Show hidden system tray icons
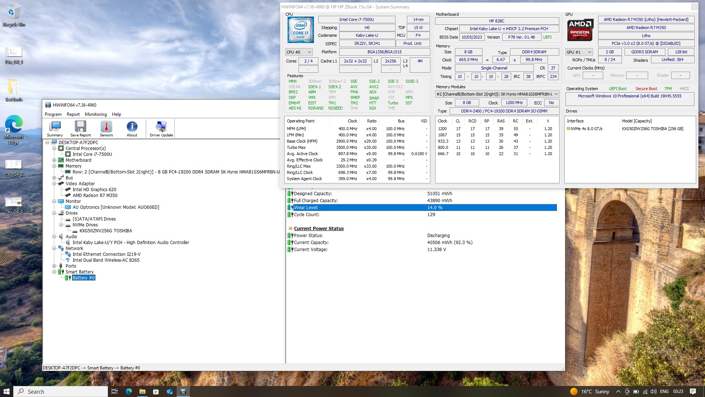 pyautogui.click(x=618, y=391)
